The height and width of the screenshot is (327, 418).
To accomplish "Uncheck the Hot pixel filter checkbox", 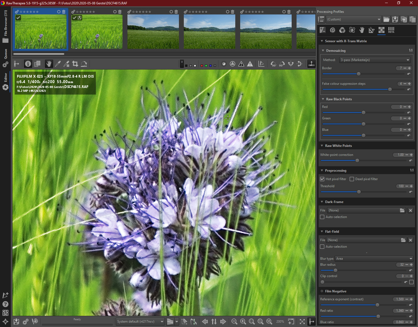I will pos(322,179).
